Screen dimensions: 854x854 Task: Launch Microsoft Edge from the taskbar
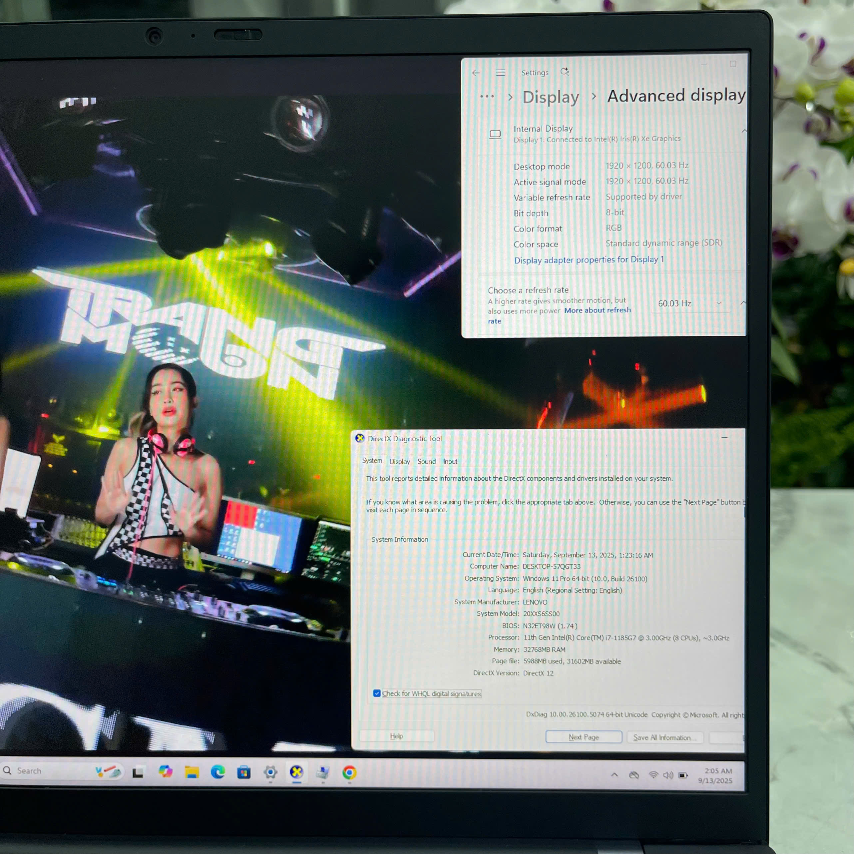(x=217, y=772)
